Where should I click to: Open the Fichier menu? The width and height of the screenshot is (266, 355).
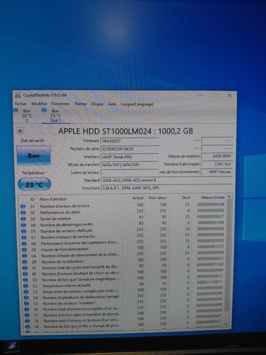click(x=21, y=104)
